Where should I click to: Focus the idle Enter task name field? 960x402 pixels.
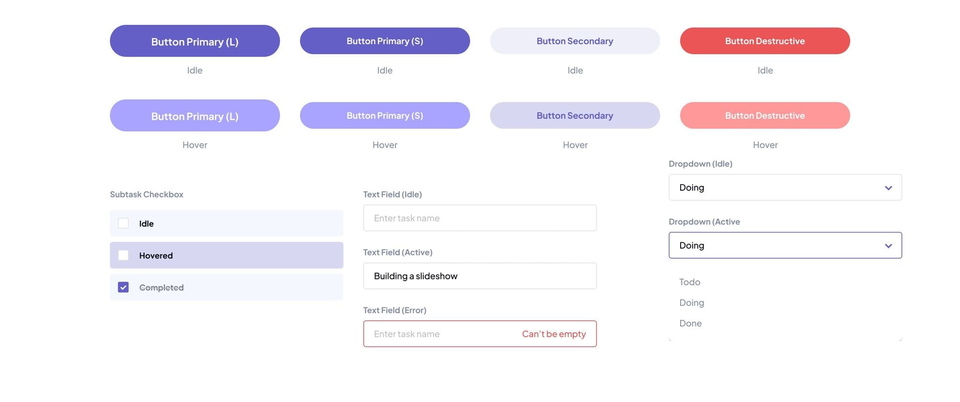click(x=479, y=218)
